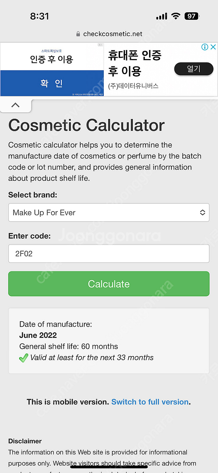Tap the cellular signal bars icon
This screenshot has width=218, height=473.
162,16
